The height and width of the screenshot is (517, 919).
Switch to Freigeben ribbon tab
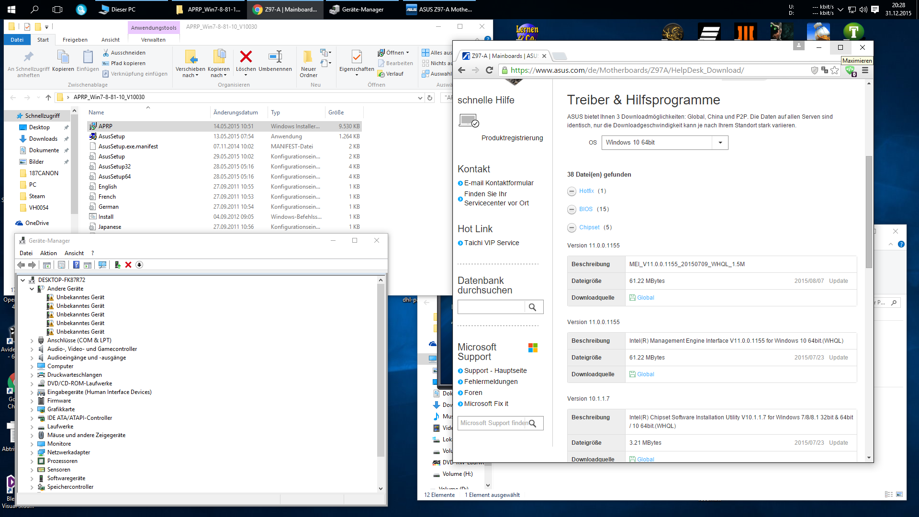coord(75,40)
